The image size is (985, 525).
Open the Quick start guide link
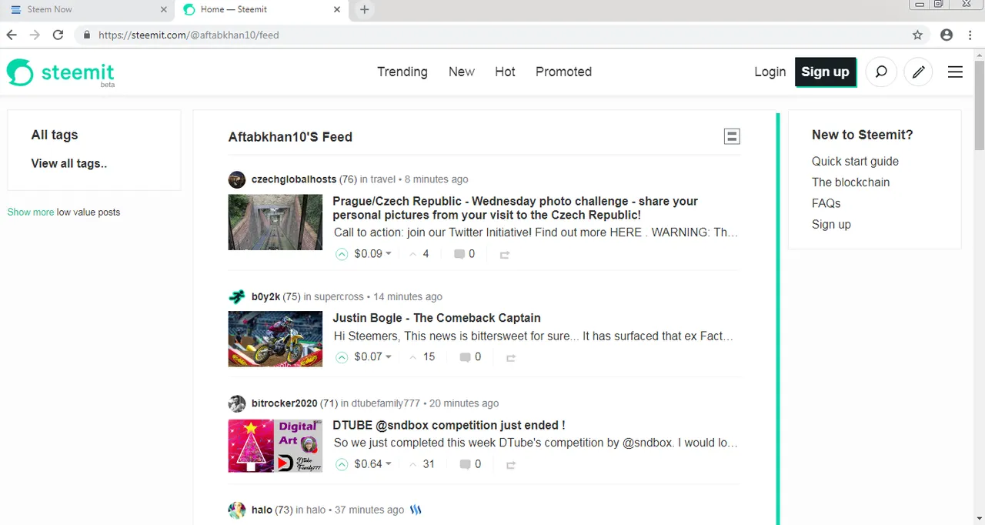[x=855, y=162]
